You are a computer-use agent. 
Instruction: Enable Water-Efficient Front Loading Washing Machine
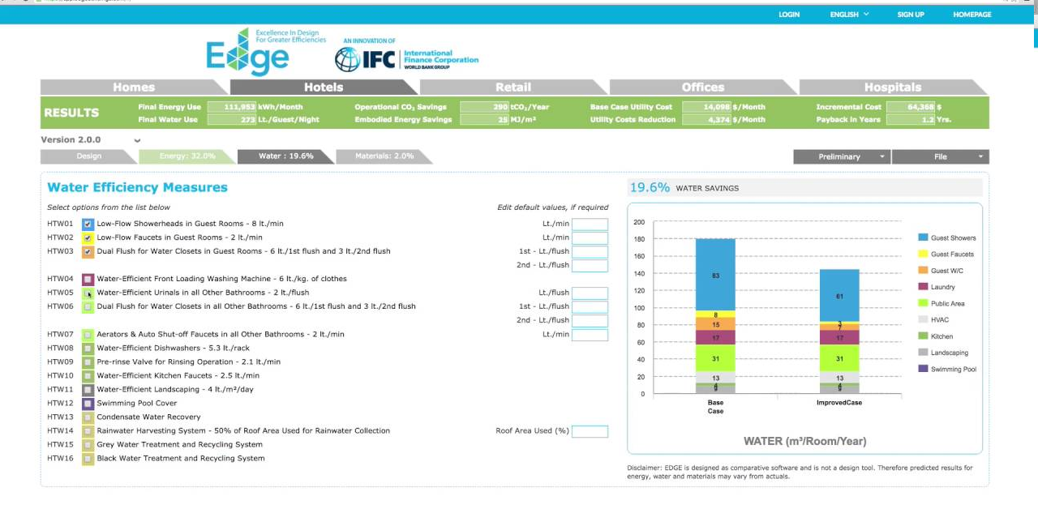tap(88, 279)
